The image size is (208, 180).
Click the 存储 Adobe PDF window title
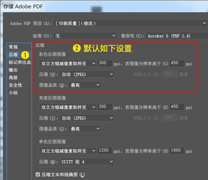click(x=23, y=6)
